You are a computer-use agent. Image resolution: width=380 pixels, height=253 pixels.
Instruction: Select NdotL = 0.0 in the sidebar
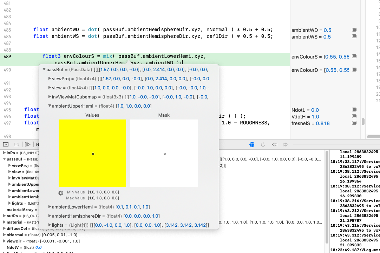pyautogui.click(x=305, y=110)
